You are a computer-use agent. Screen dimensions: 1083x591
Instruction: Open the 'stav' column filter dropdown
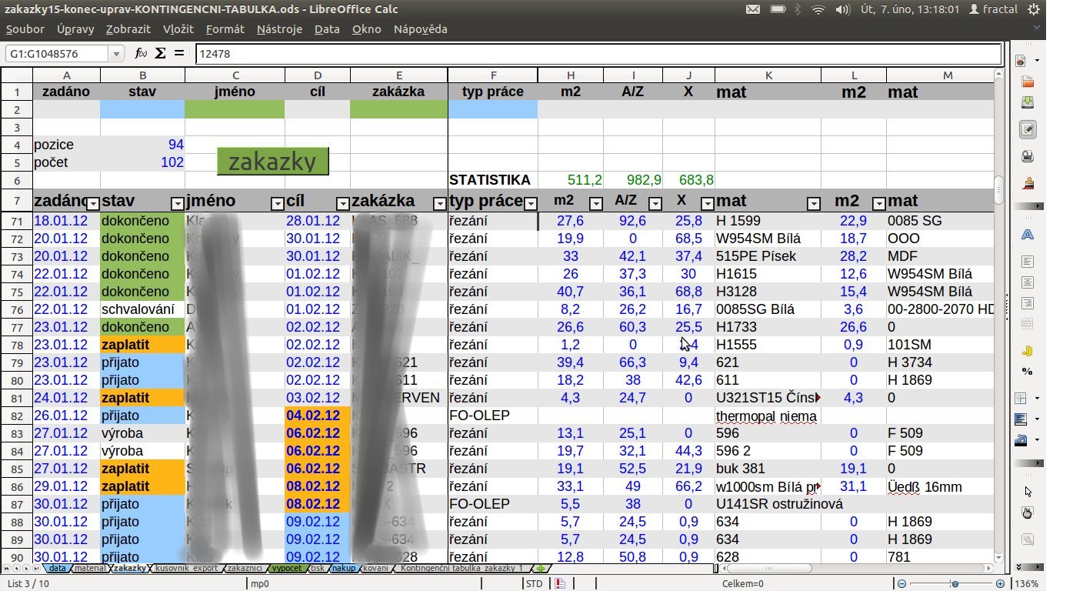[x=177, y=204]
